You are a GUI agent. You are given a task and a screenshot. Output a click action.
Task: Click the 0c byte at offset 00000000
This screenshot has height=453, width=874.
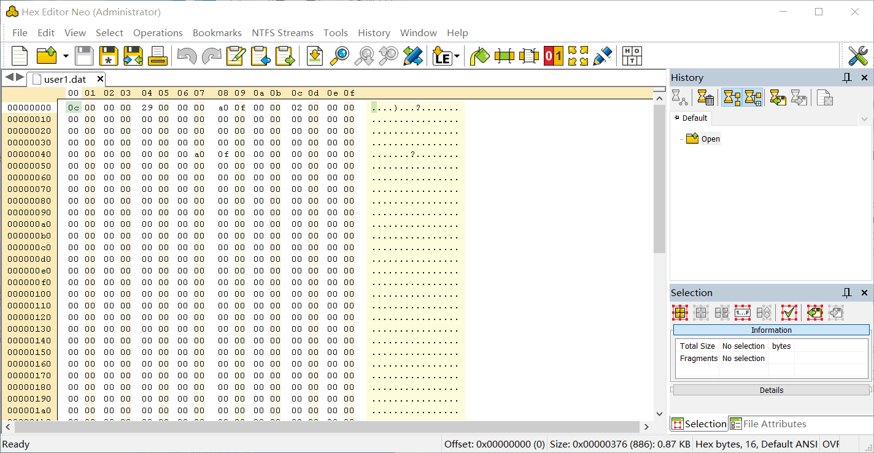(x=74, y=107)
